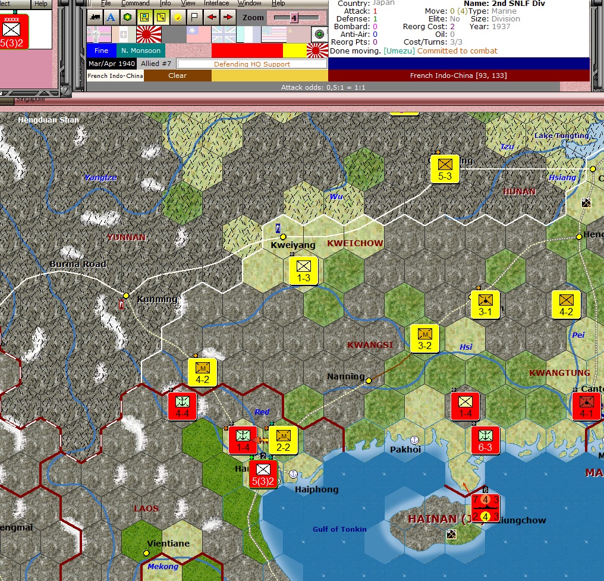The image size is (604, 581).
Task: Select the Soviet flag
Action: (299, 34)
